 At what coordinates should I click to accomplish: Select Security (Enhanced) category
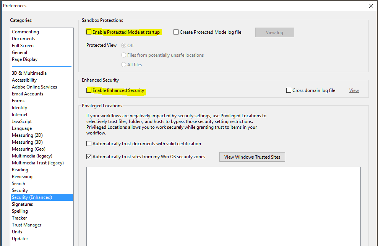coord(42,197)
